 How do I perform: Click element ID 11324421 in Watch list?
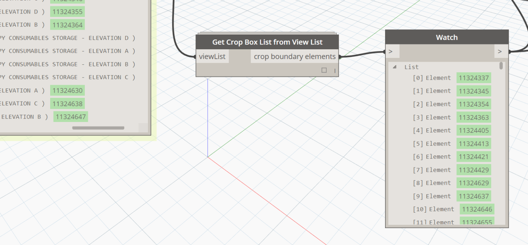[474, 157]
